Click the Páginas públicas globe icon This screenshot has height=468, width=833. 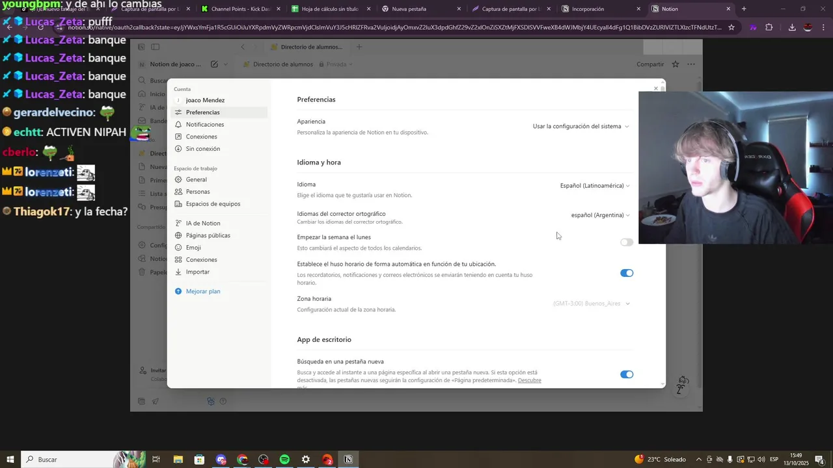click(x=178, y=235)
